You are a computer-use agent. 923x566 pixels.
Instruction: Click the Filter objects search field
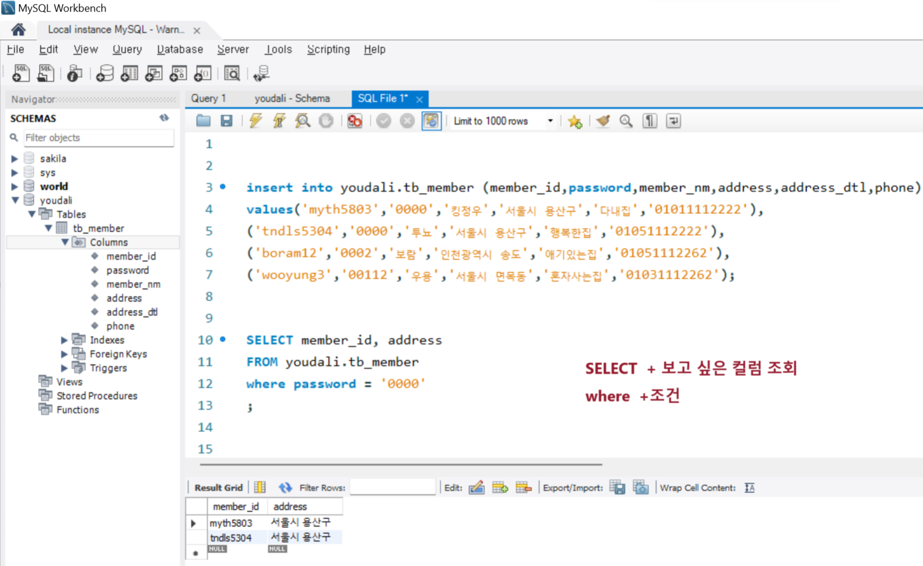98,138
